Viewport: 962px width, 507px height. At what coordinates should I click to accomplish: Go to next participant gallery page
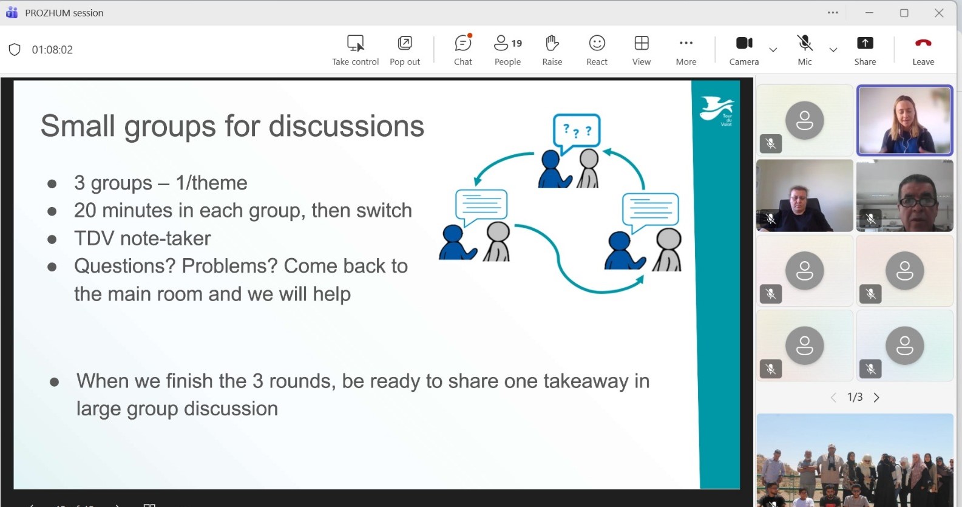[x=876, y=398]
